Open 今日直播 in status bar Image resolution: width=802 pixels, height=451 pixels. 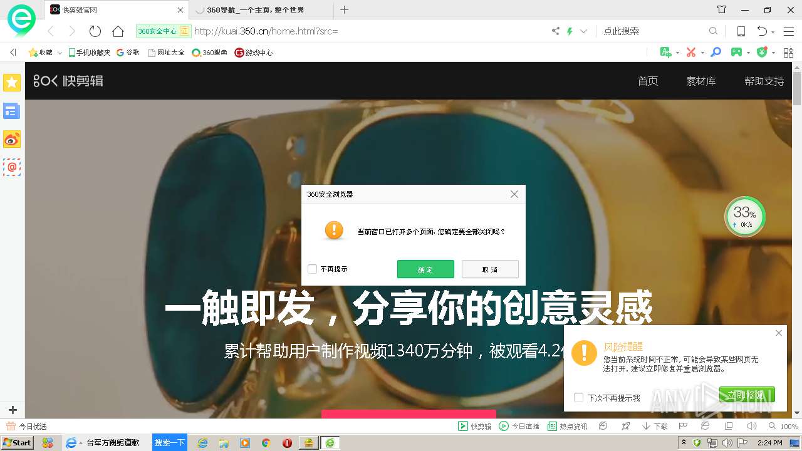(519, 426)
